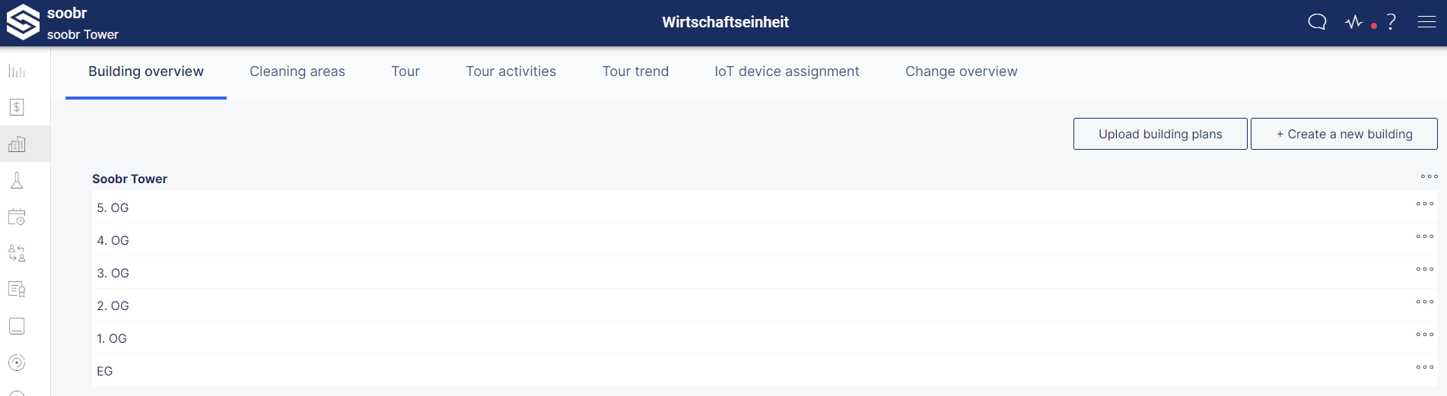
Task: Switch to the IoT device assignment tab
Action: pos(787,71)
